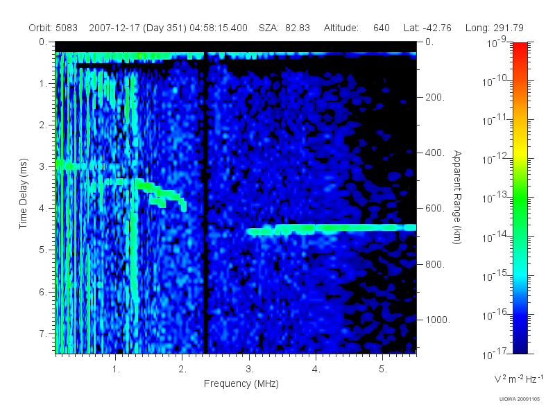Click the vertical black gap near 2.3 MHz
This screenshot has height=416, width=555.
pos(205,203)
